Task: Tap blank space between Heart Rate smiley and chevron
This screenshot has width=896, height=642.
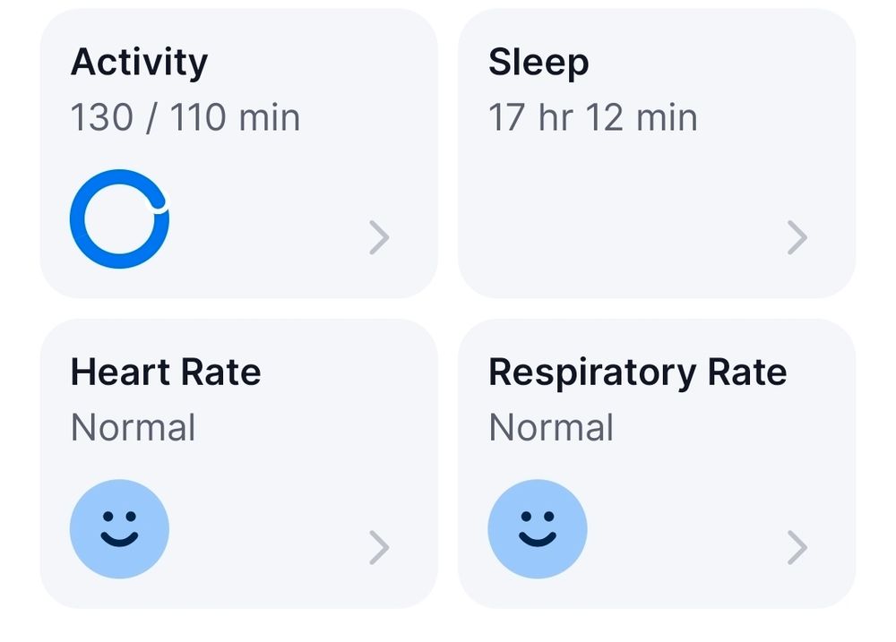Action: [x=269, y=533]
